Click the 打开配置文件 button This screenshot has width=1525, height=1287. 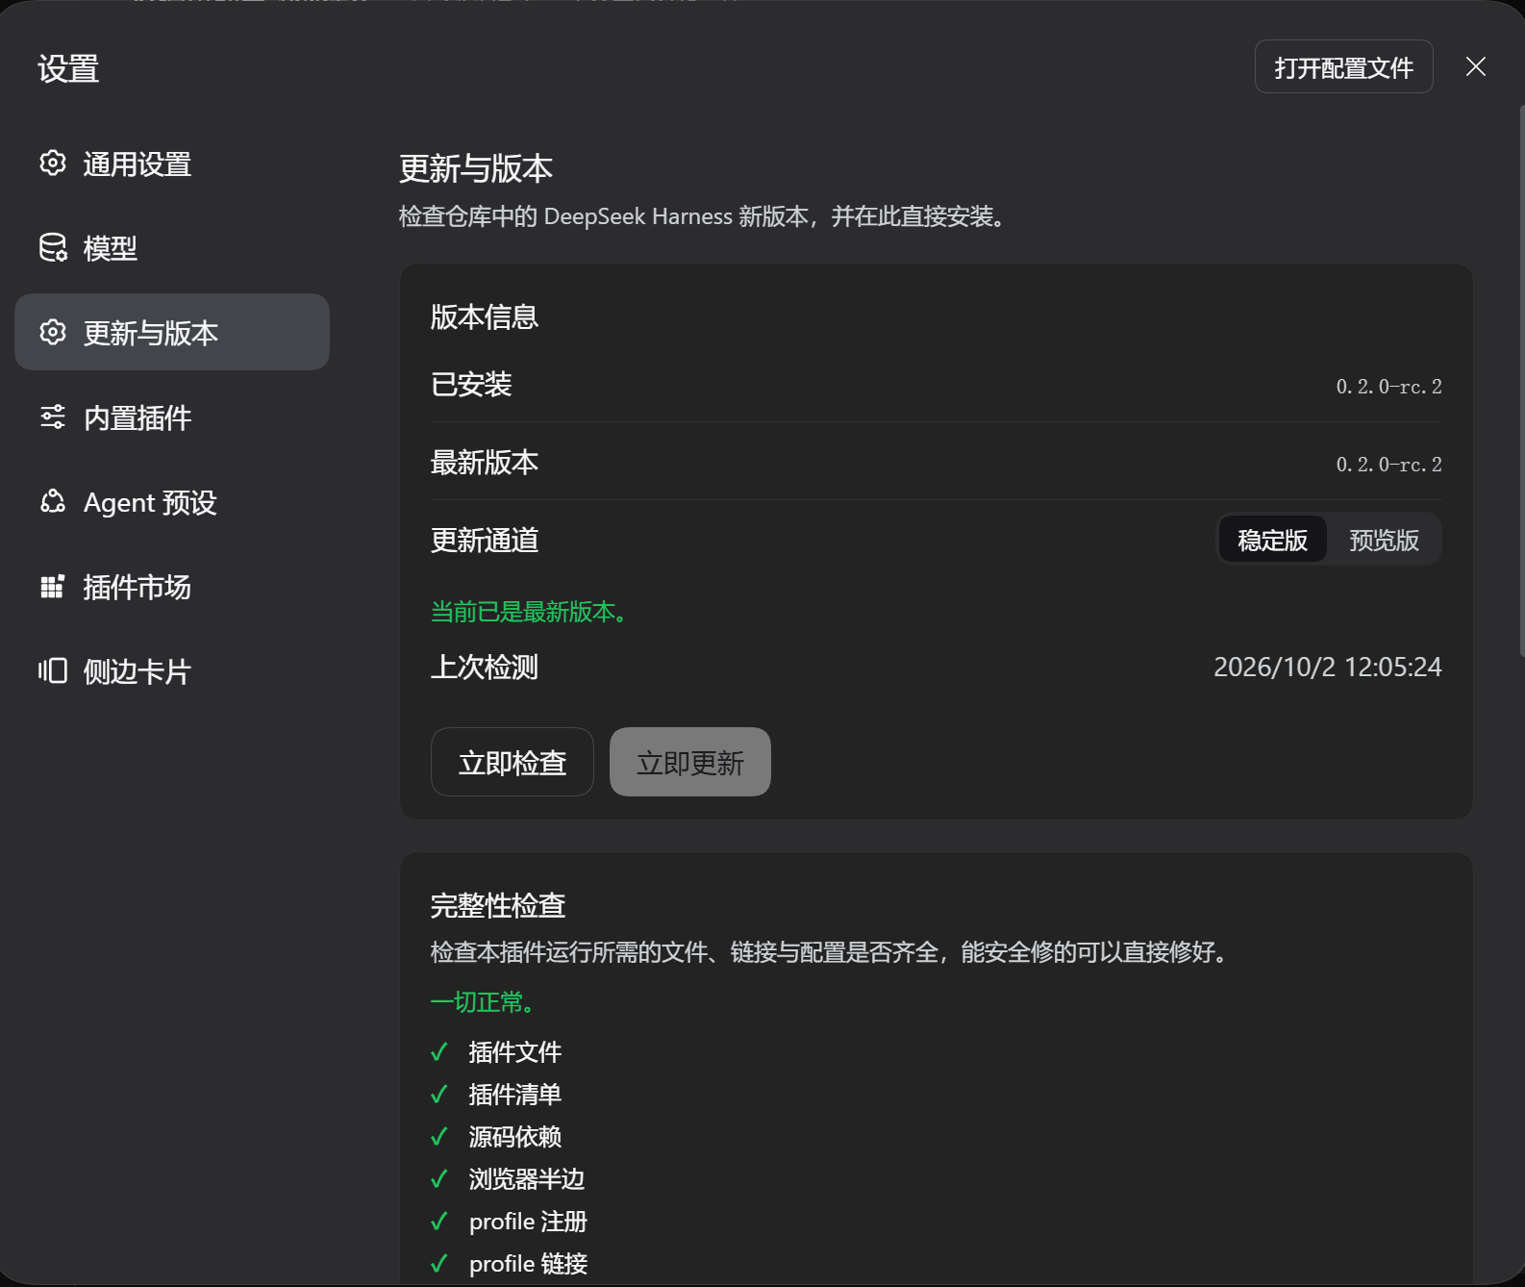click(1344, 67)
